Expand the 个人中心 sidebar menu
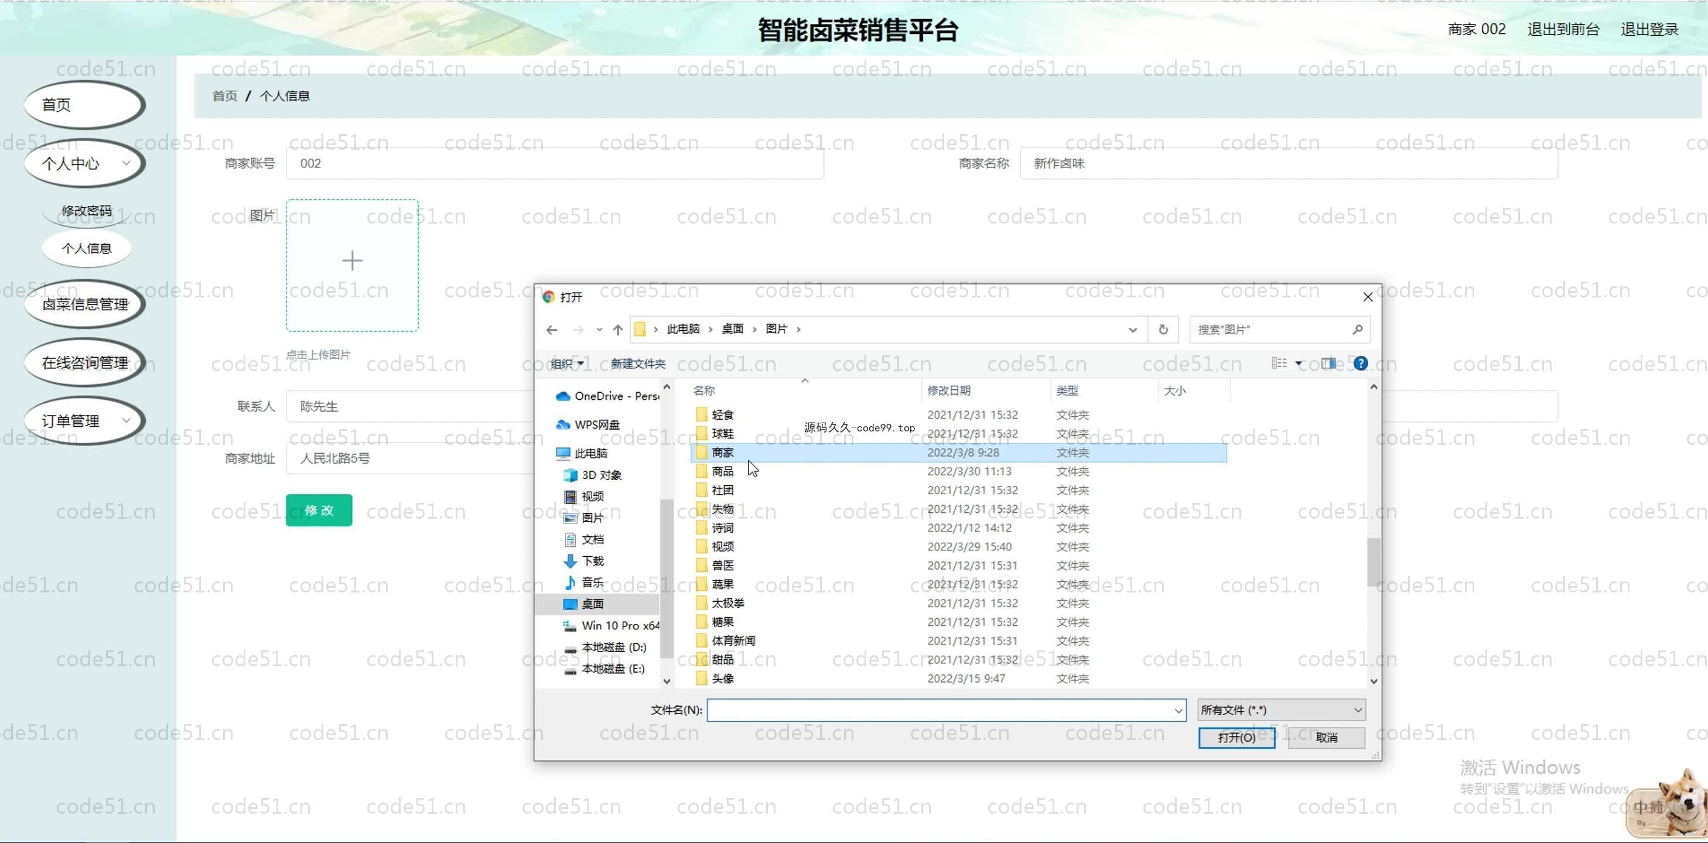This screenshot has width=1708, height=843. click(x=85, y=164)
